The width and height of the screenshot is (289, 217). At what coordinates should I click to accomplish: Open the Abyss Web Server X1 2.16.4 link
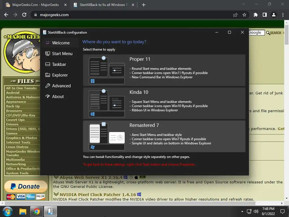(x=91, y=177)
